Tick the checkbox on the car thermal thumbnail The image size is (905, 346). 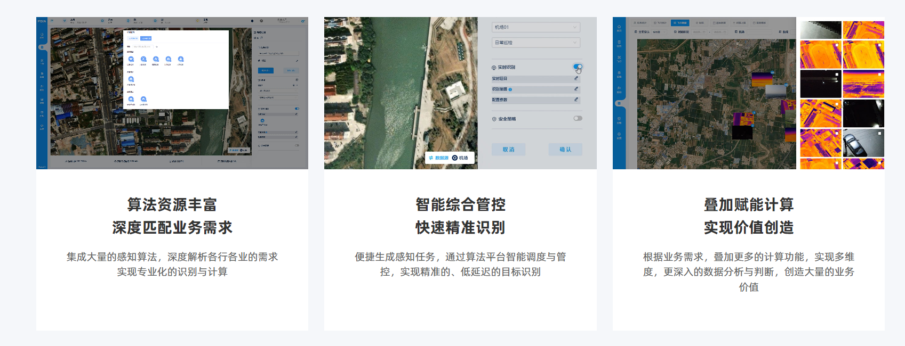(879, 133)
